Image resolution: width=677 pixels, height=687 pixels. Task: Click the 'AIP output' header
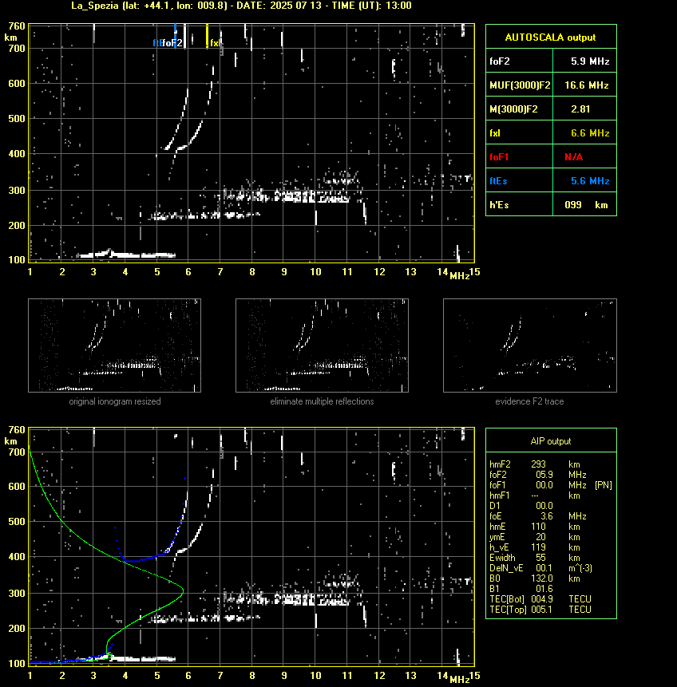click(551, 441)
